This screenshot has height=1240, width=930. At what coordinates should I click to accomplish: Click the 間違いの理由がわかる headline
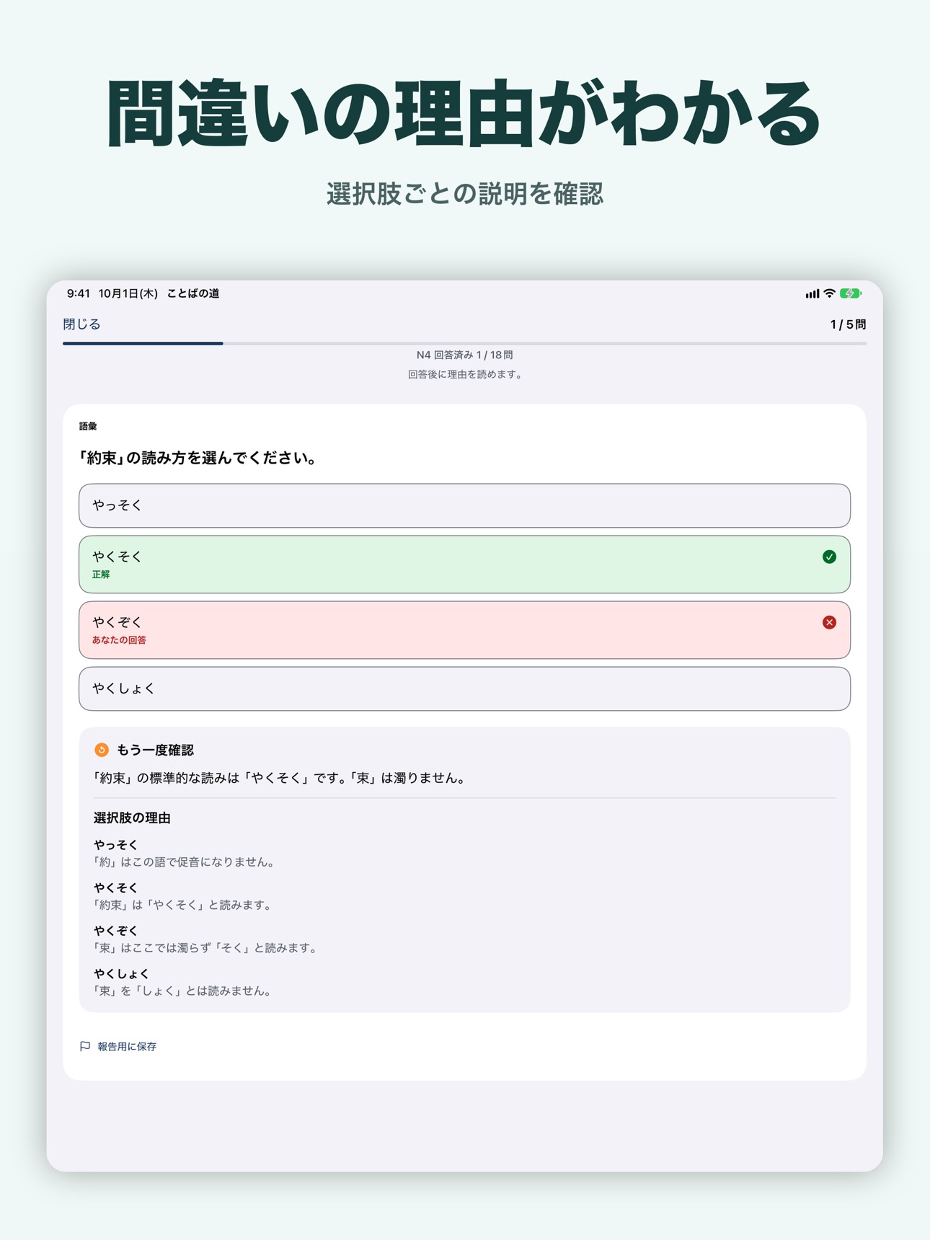(464, 114)
